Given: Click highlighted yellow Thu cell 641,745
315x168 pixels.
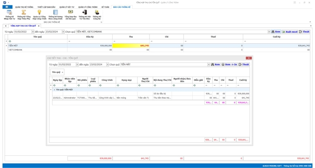Looking at the screenshot, I should click(x=131, y=46).
